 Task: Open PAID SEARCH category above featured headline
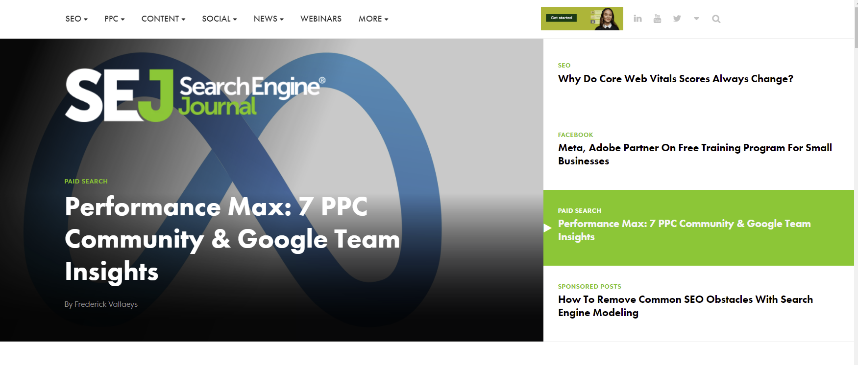click(86, 181)
